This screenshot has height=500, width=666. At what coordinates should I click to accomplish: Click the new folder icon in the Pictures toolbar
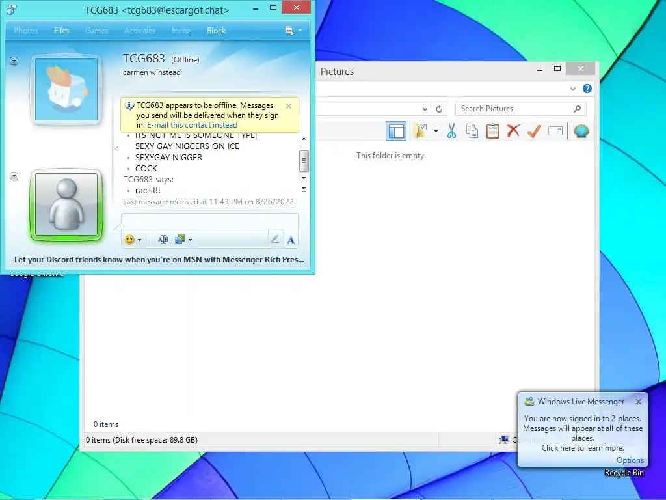tap(421, 131)
